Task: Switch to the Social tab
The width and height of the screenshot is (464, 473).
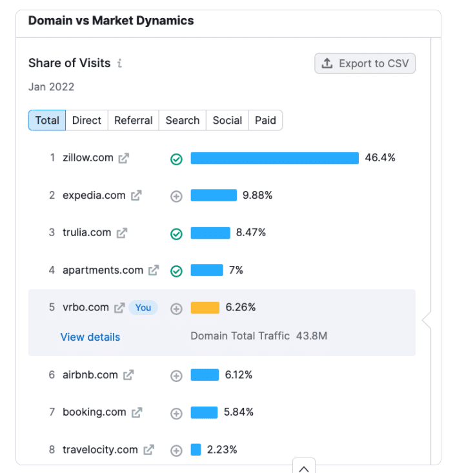Action: 227,121
